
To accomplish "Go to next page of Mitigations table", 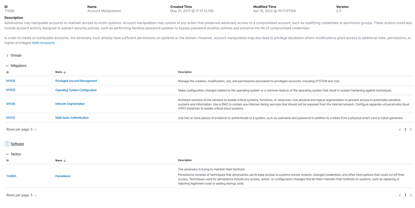I will coord(411,129).
